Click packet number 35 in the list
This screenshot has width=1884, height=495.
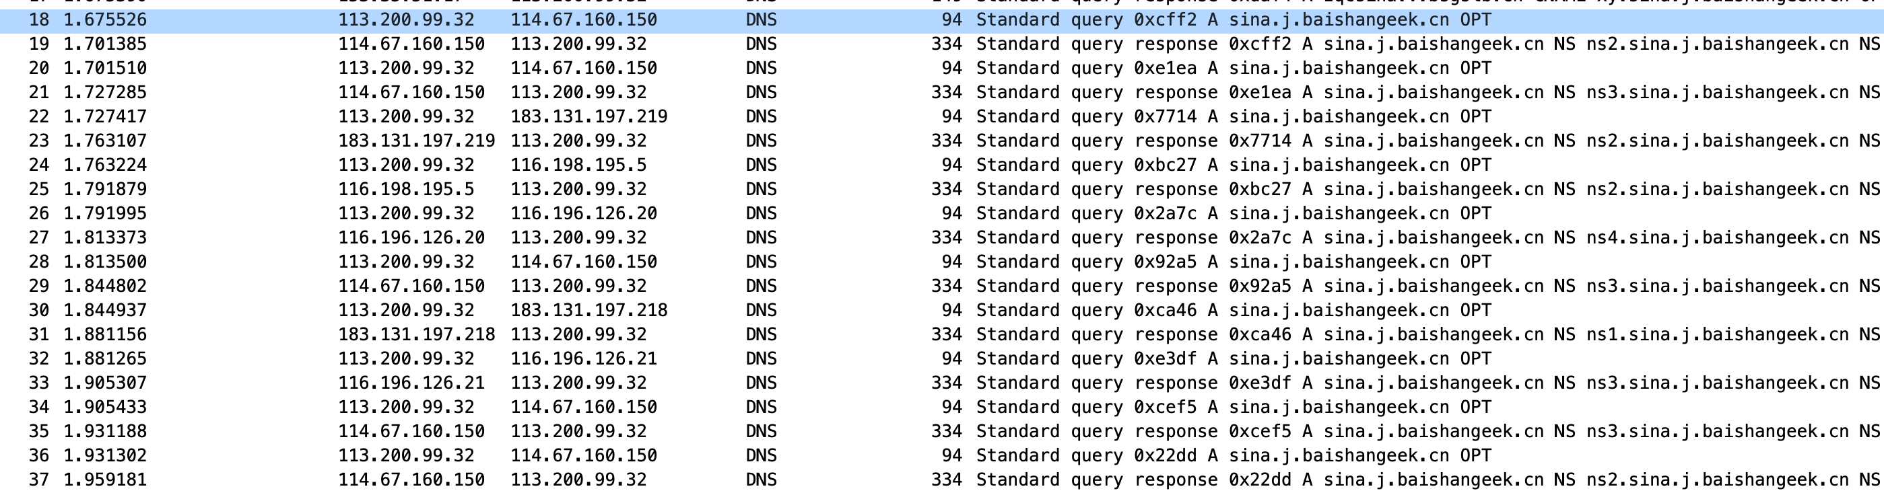click(39, 430)
